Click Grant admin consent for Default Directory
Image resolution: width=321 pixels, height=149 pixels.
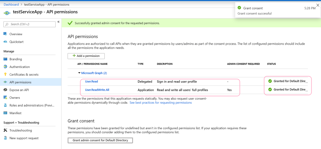pos(100,141)
